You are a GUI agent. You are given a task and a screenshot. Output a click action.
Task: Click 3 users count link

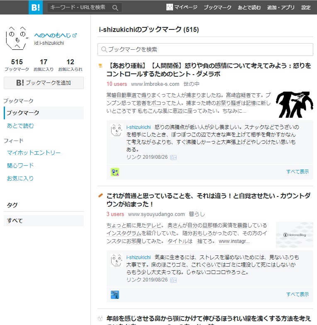click(x=115, y=214)
